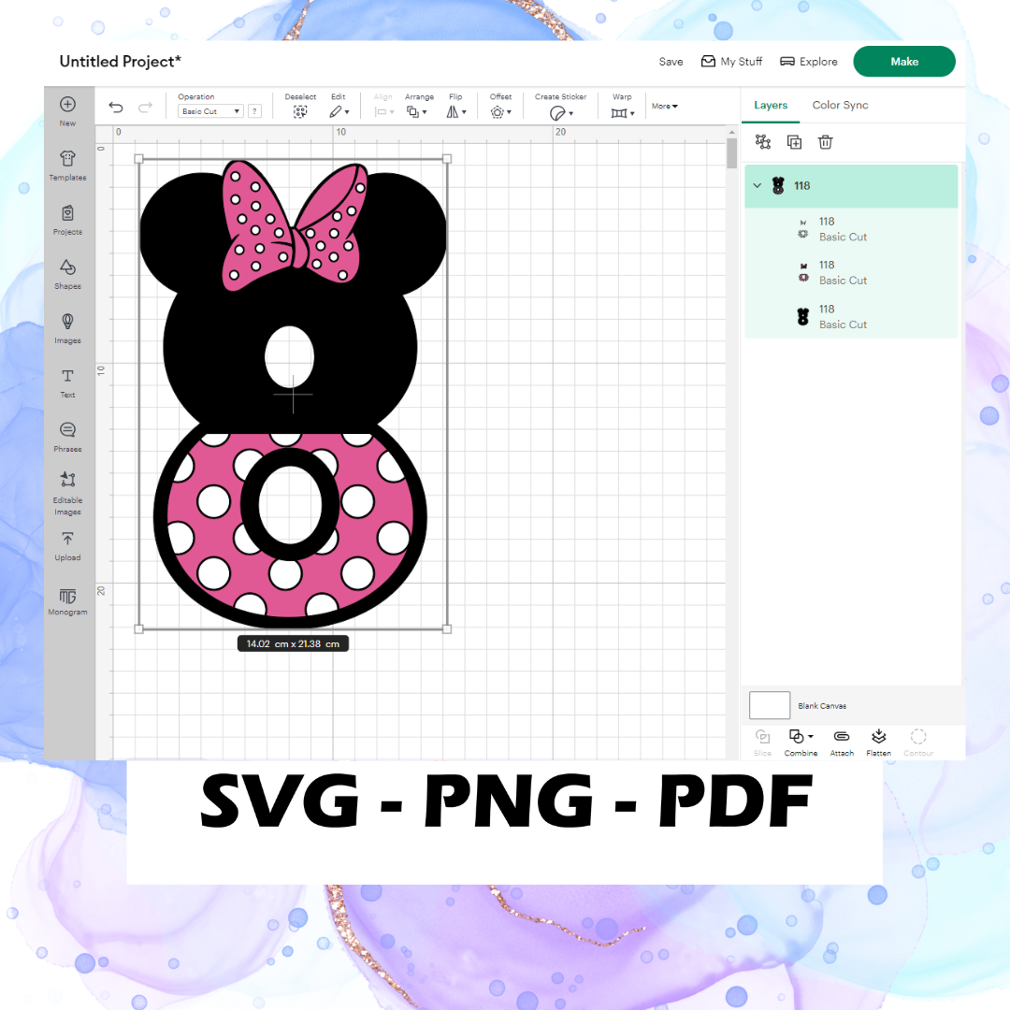Group layers icon in Layers panel
Screen dimensions: 1010x1010
point(763,142)
